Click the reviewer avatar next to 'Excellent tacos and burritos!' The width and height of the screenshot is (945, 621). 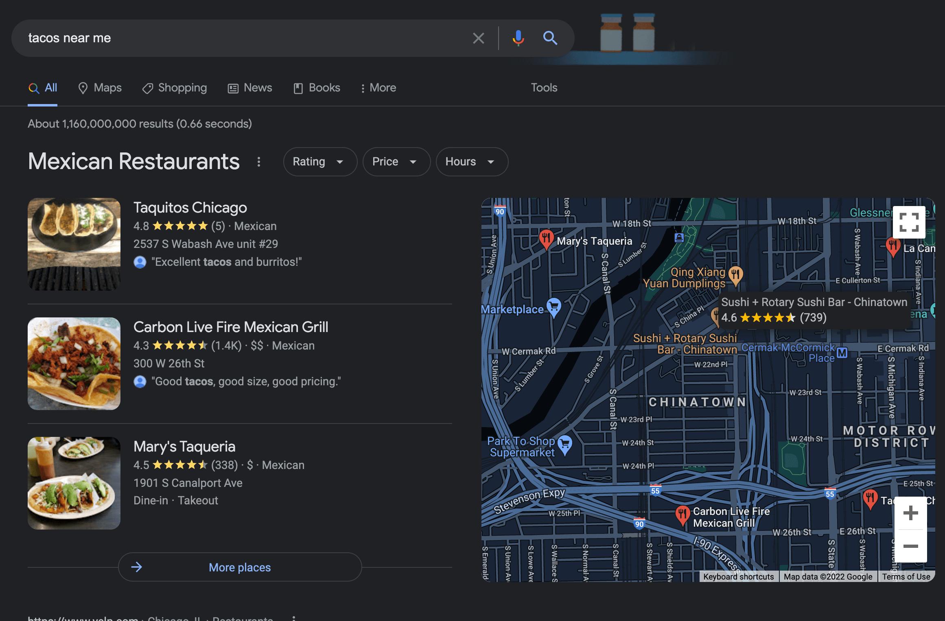click(x=140, y=262)
